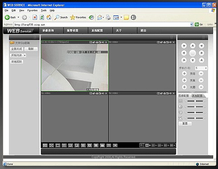Image resolution: width=218 pixels, height=169 pixels.
Task: Toggle speaker audio icon in first video pane
Action: point(103,42)
